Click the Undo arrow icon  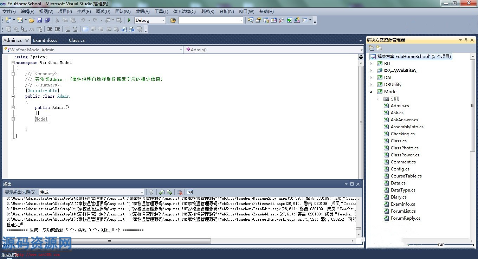click(x=83, y=20)
